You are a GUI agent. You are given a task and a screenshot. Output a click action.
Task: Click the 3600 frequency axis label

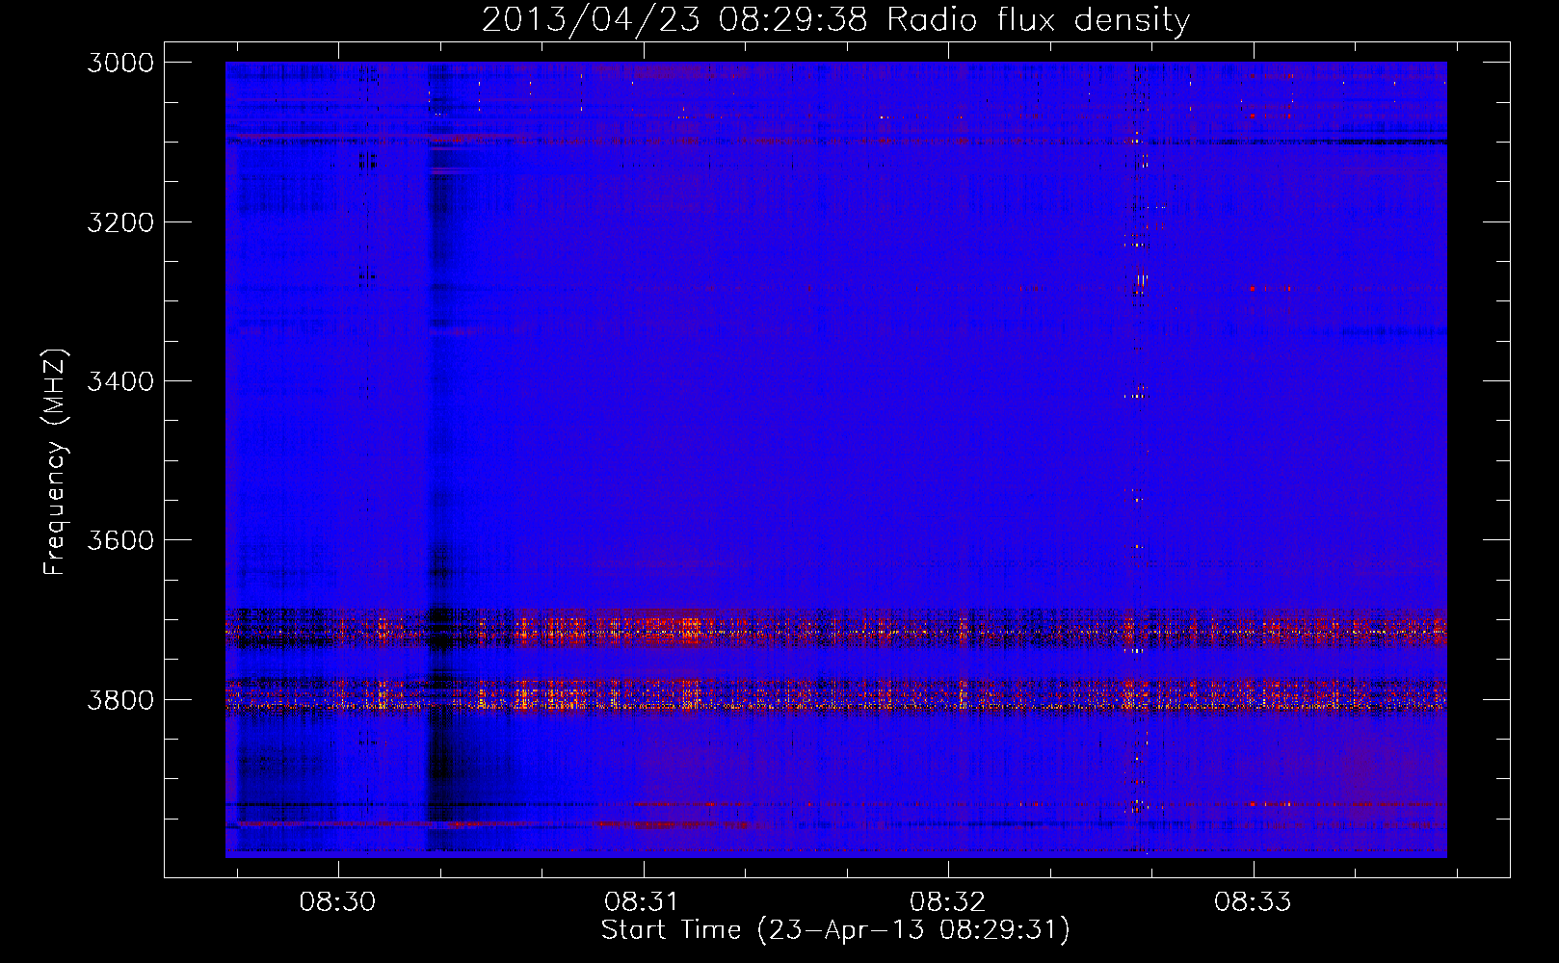[x=120, y=540]
